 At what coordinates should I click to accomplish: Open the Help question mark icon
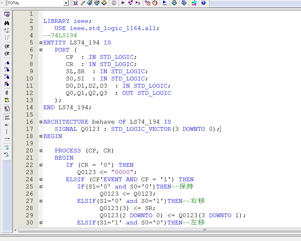pos(203,3)
